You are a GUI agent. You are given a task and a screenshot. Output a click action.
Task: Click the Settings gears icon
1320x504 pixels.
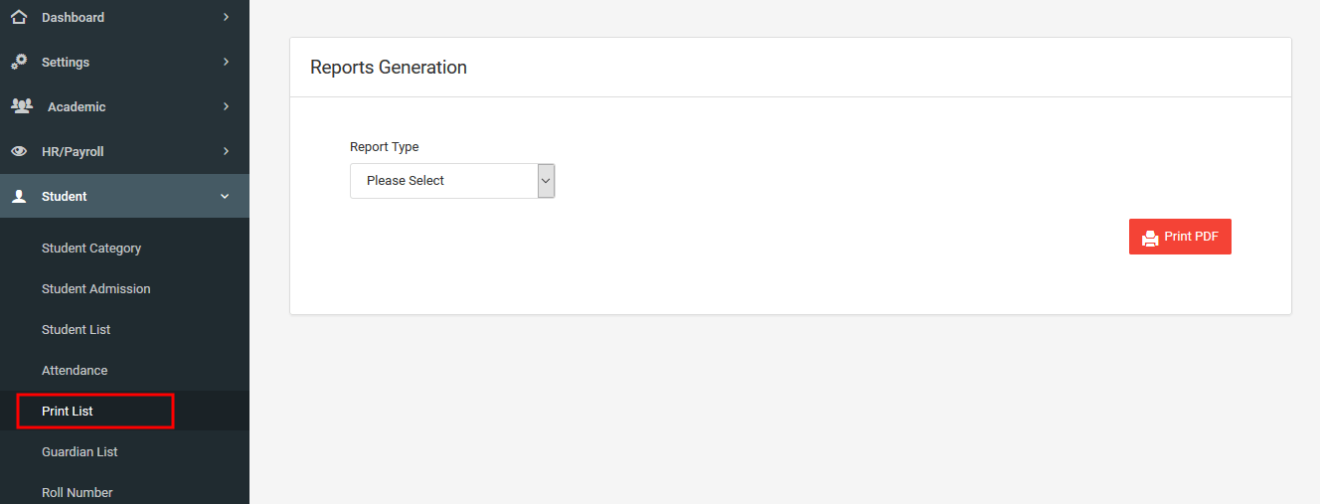(x=19, y=62)
